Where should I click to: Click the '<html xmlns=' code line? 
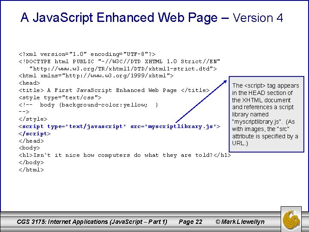[x=96, y=76]
